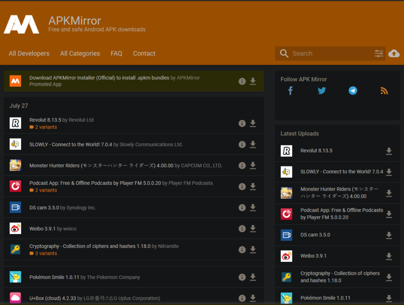The width and height of the screenshot is (404, 305).
Task: Open APKMirror's Facebook page icon
Action: click(x=290, y=91)
